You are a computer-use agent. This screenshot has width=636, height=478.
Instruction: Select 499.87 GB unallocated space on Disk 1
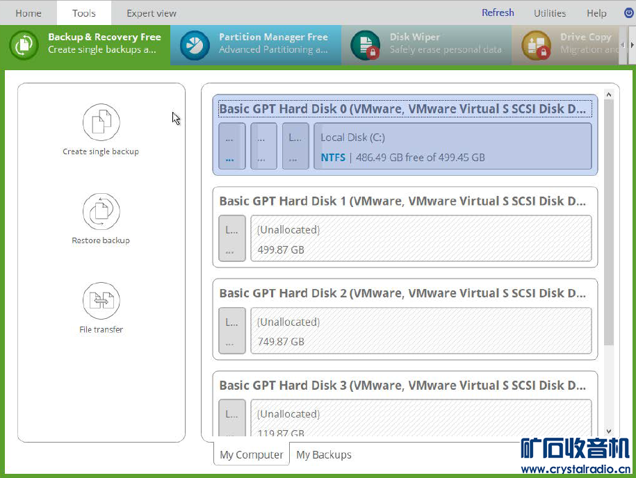pyautogui.click(x=421, y=238)
